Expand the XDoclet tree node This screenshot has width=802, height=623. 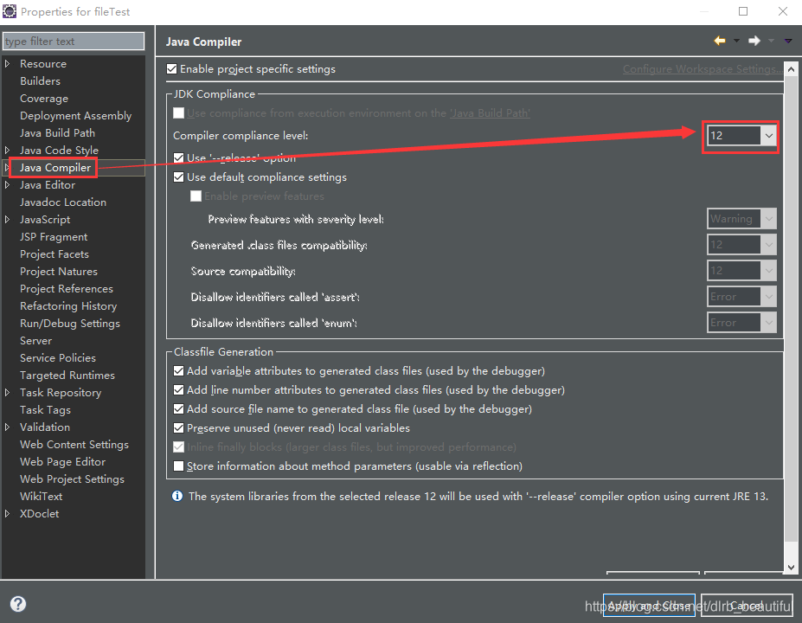(7, 513)
